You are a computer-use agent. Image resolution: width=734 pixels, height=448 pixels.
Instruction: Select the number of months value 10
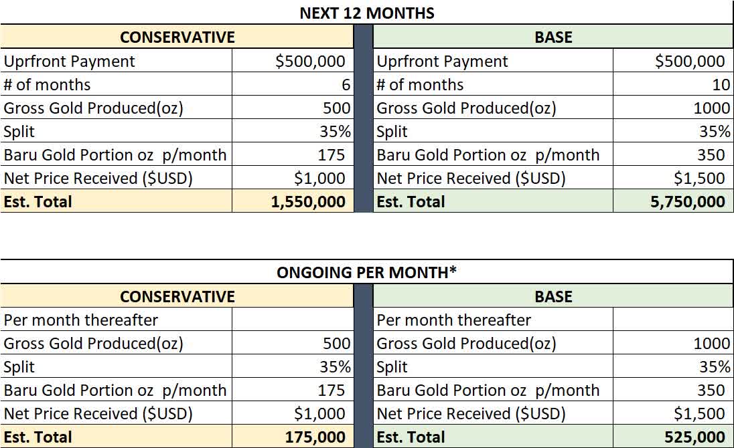click(x=721, y=85)
